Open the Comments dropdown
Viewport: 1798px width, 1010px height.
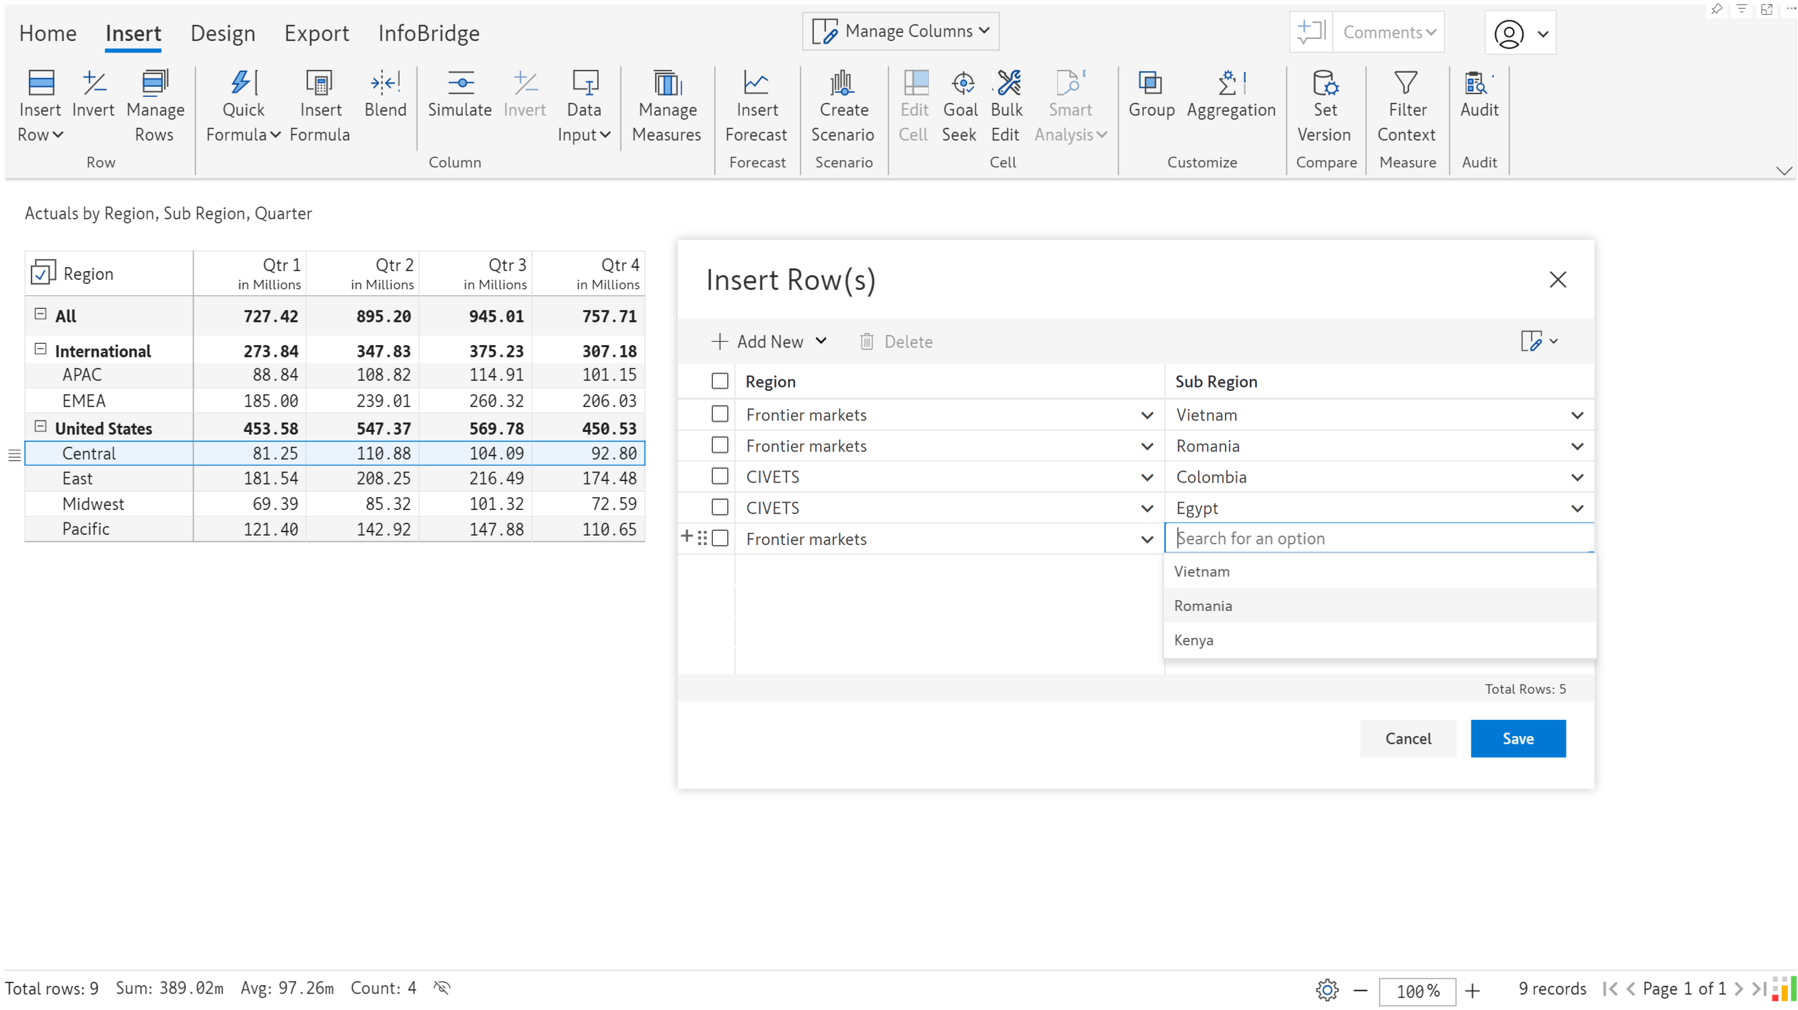tap(1388, 32)
